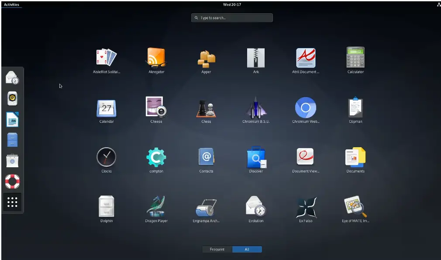
Task: Open the Calendar app
Action: tap(106, 108)
